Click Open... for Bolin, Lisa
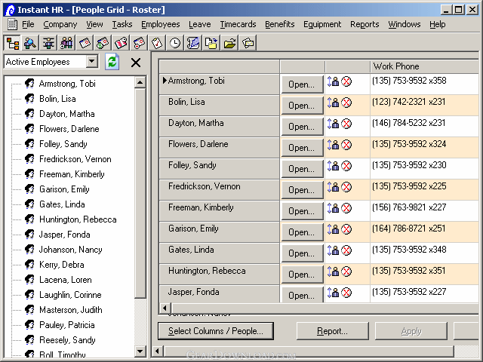The image size is (483, 362). 302,106
